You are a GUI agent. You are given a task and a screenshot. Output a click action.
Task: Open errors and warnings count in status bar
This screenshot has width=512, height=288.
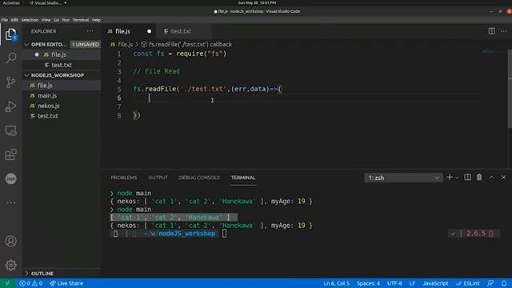30,283
